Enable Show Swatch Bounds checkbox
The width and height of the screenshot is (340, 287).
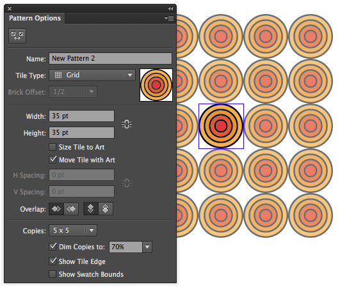click(x=53, y=274)
